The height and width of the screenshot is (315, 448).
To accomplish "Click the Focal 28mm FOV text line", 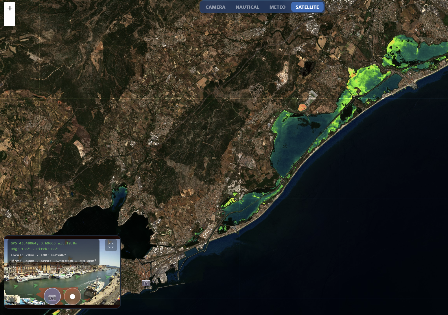I will point(38,255).
